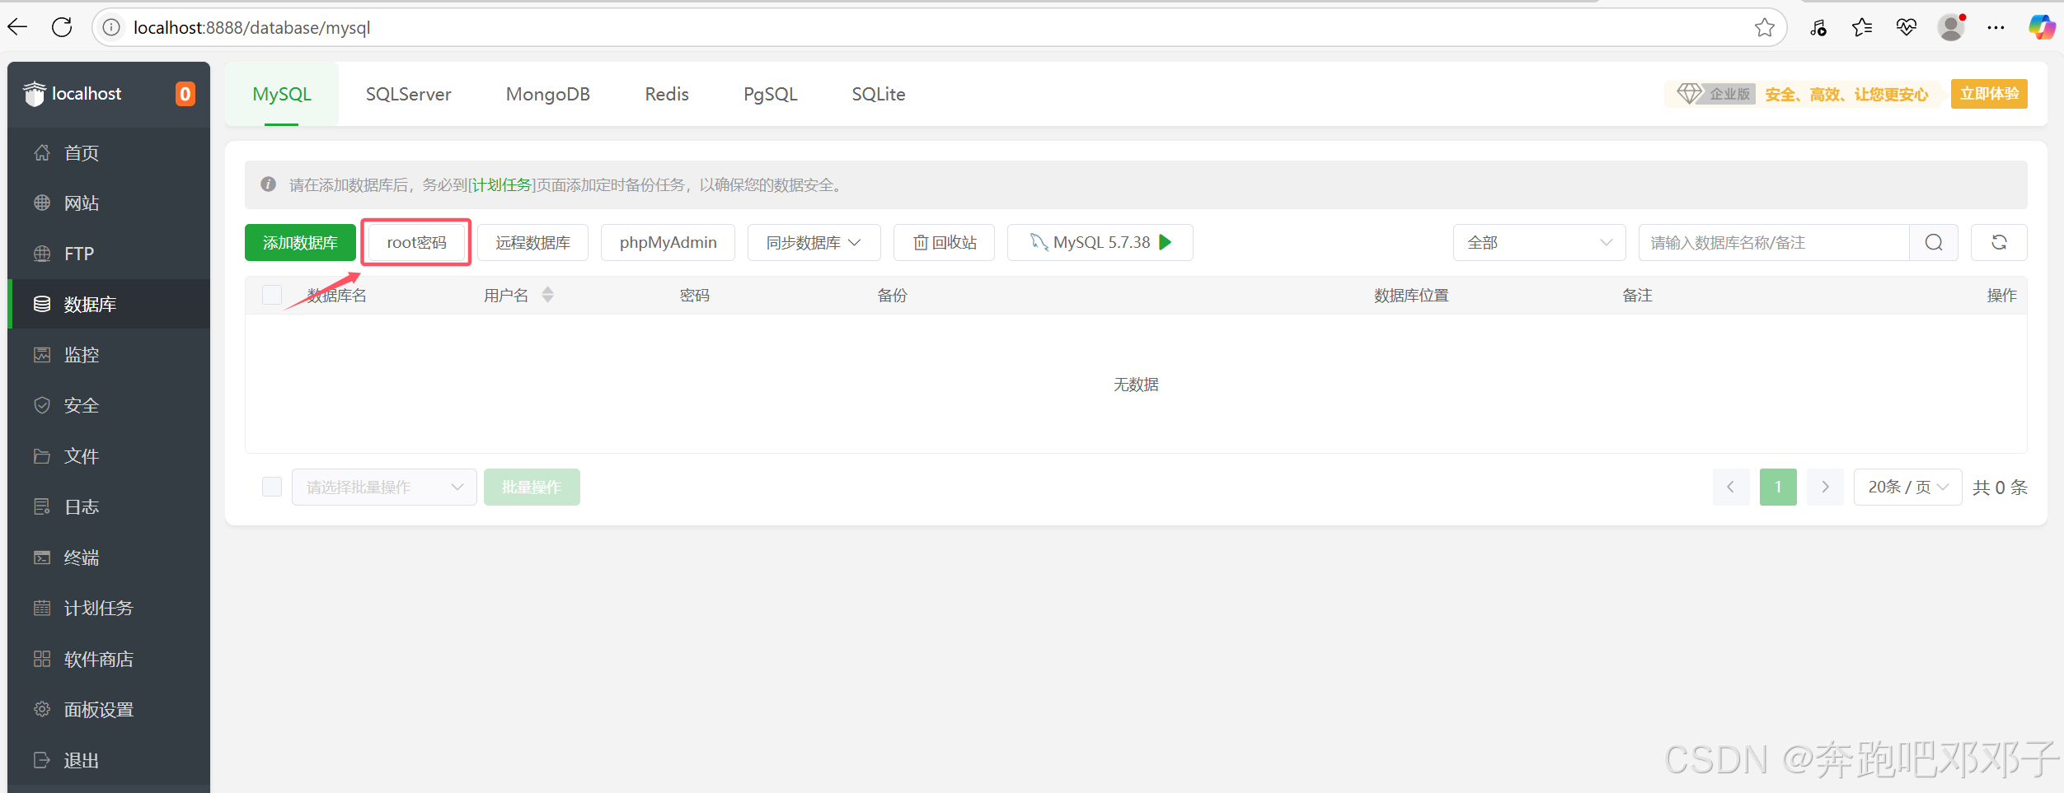This screenshot has width=2064, height=793.
Task: Go to the previous page arrow
Action: [x=1731, y=487]
